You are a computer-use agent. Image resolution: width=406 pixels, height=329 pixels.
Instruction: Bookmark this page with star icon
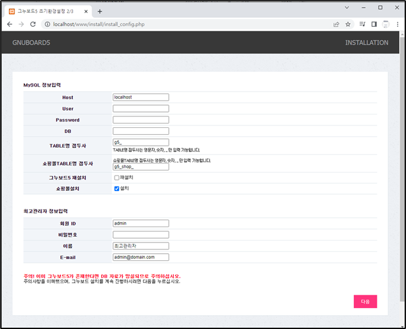coord(347,24)
